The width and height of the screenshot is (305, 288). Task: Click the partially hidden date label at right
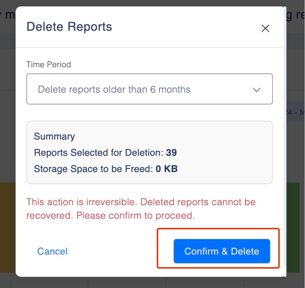pos(295,112)
